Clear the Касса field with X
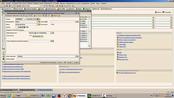 click(x=39, y=24)
